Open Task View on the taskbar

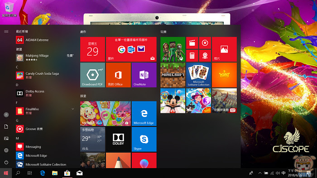(x=30, y=173)
